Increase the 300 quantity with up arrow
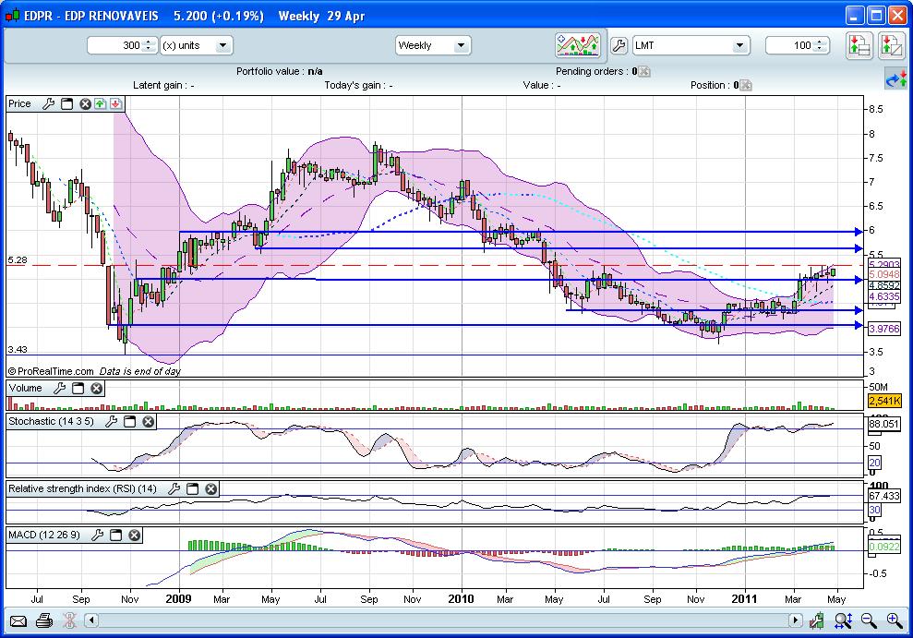Viewport: 913px width, 638px height. (149, 42)
